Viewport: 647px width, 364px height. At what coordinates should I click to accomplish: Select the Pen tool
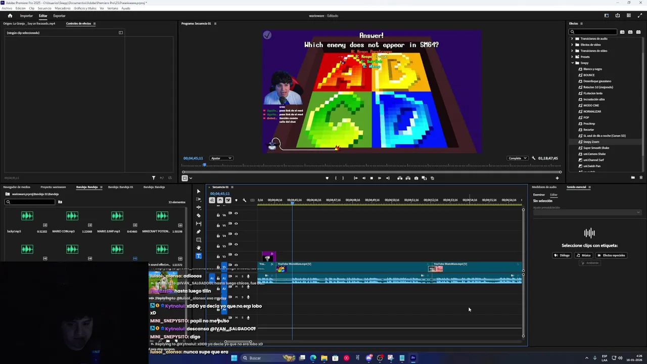pos(198,232)
